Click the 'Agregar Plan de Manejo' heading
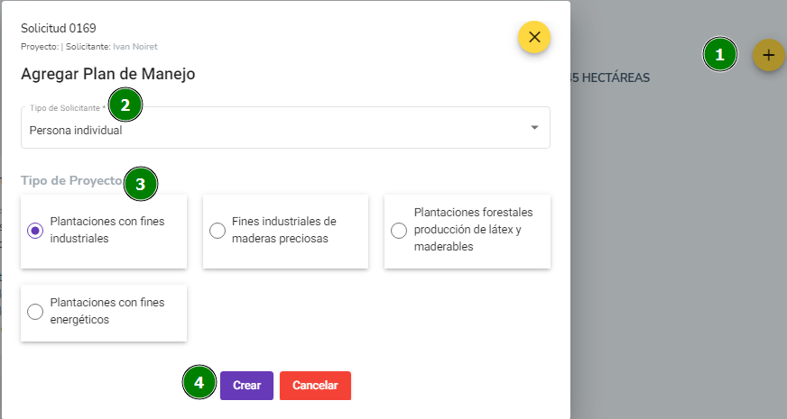The image size is (787, 419). (x=108, y=74)
